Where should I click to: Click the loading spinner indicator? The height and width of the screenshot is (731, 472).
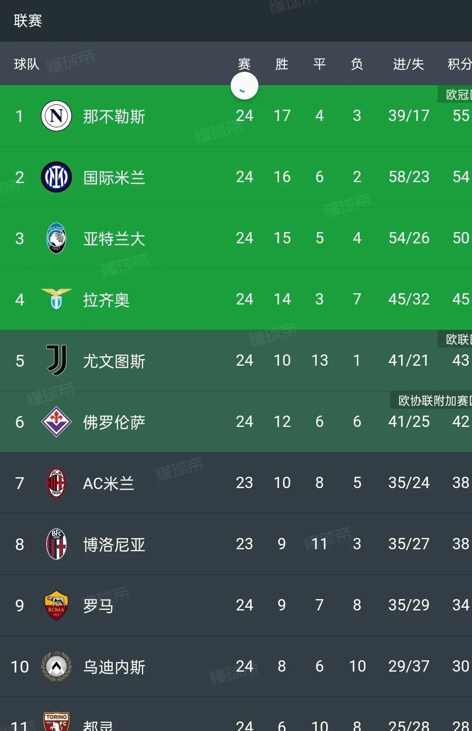pyautogui.click(x=244, y=86)
